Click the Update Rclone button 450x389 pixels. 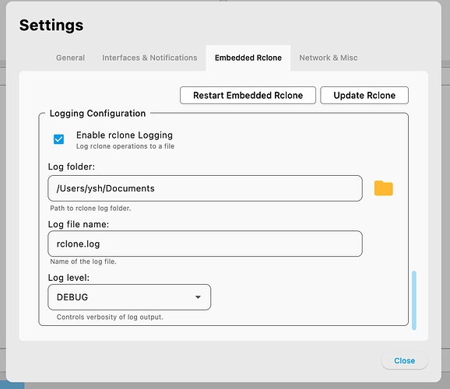click(x=364, y=95)
